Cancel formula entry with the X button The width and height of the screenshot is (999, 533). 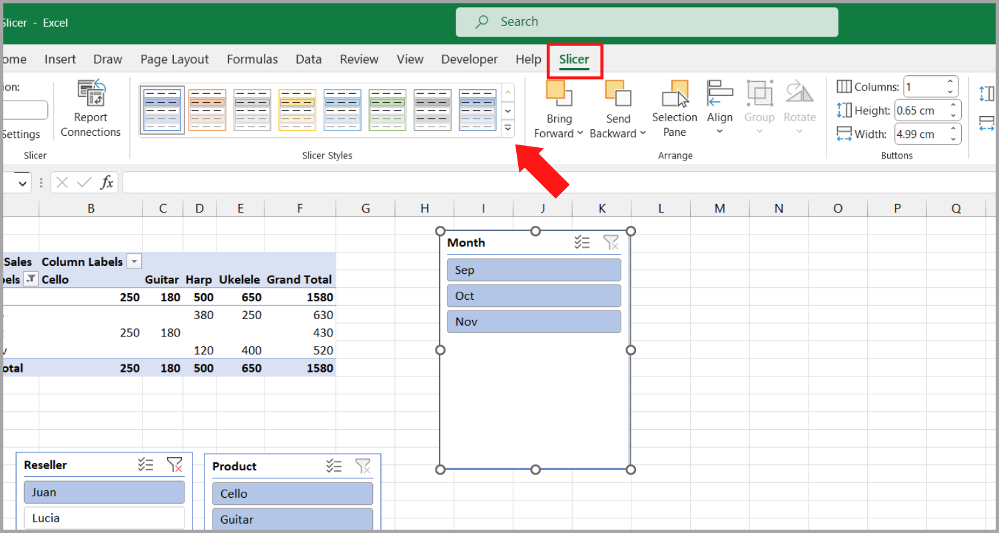[61, 182]
